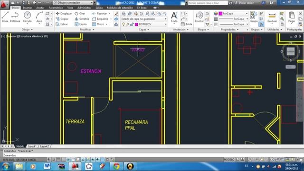Switch to the Anotar ribbon tab
The width and height of the screenshot is (304, 171).
click(40, 8)
